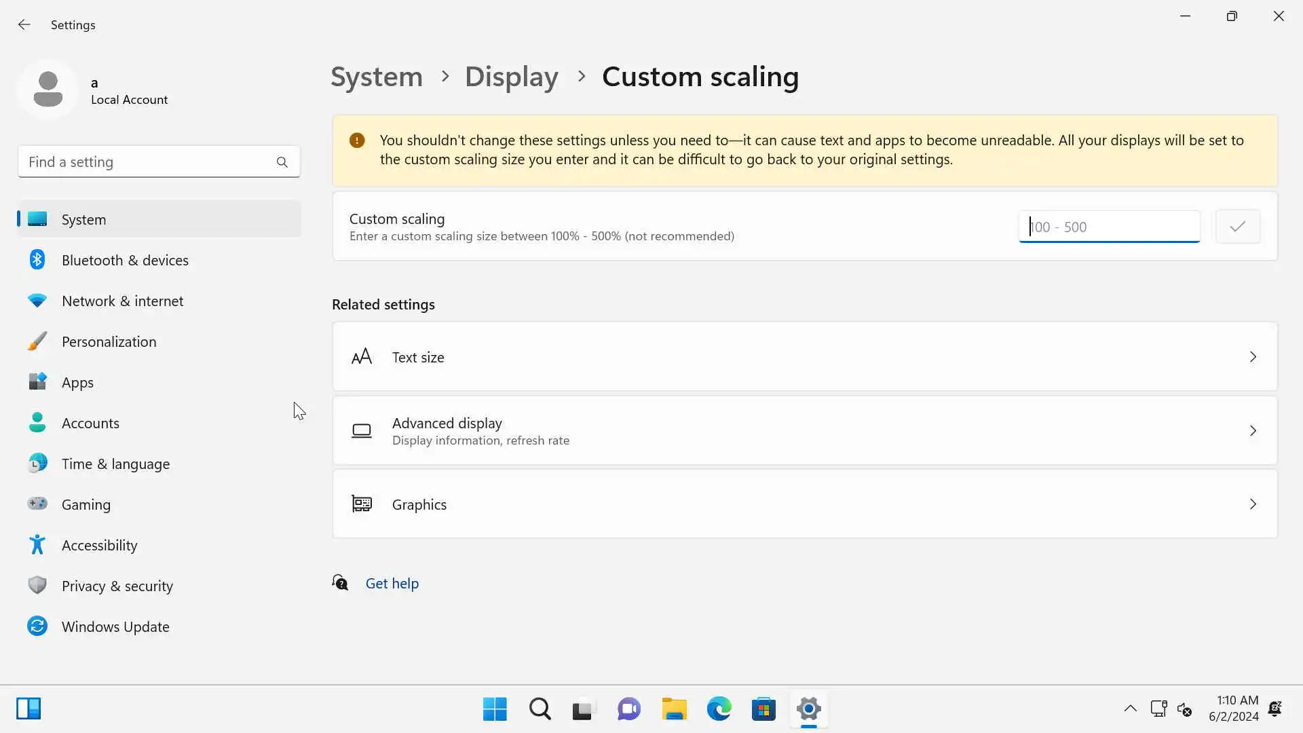Click the Bluetooth & devices icon
Viewport: 1303px width, 733px height.
(x=37, y=260)
